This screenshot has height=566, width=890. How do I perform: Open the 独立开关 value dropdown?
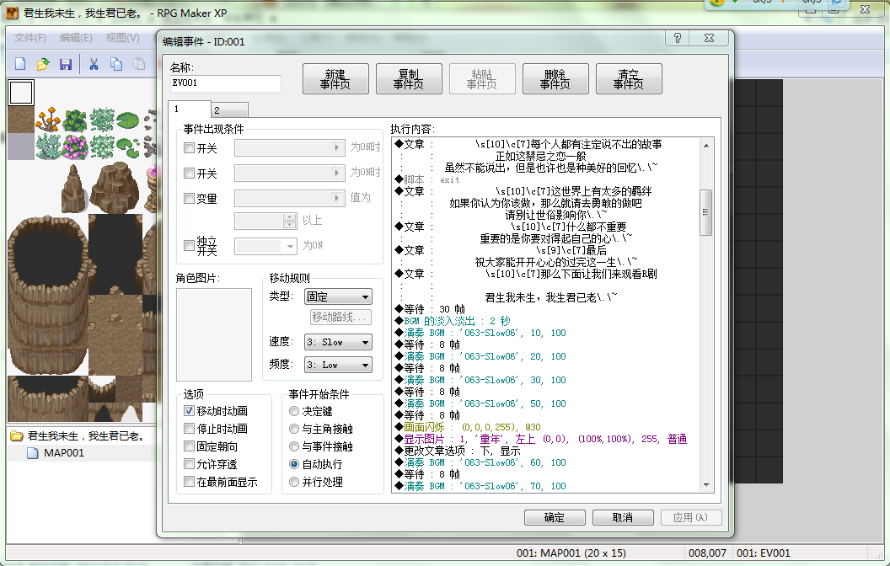tap(265, 246)
